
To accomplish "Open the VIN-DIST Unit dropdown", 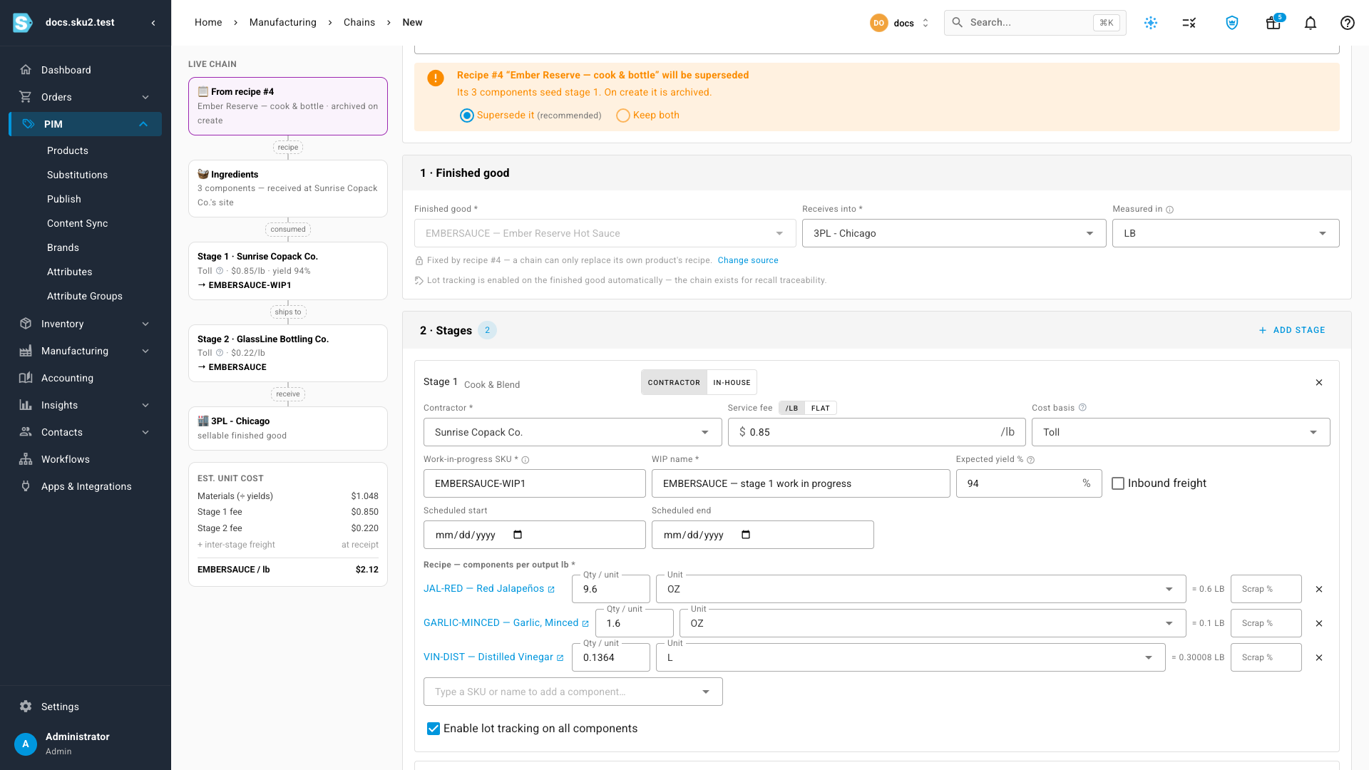I will (911, 657).
